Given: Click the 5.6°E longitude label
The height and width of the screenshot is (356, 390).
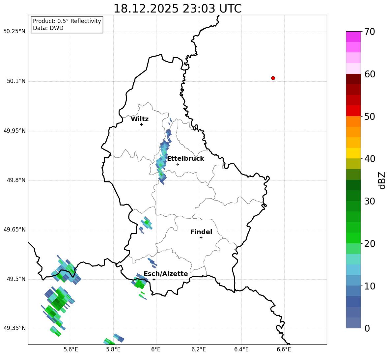Looking at the screenshot, I should point(71,349).
